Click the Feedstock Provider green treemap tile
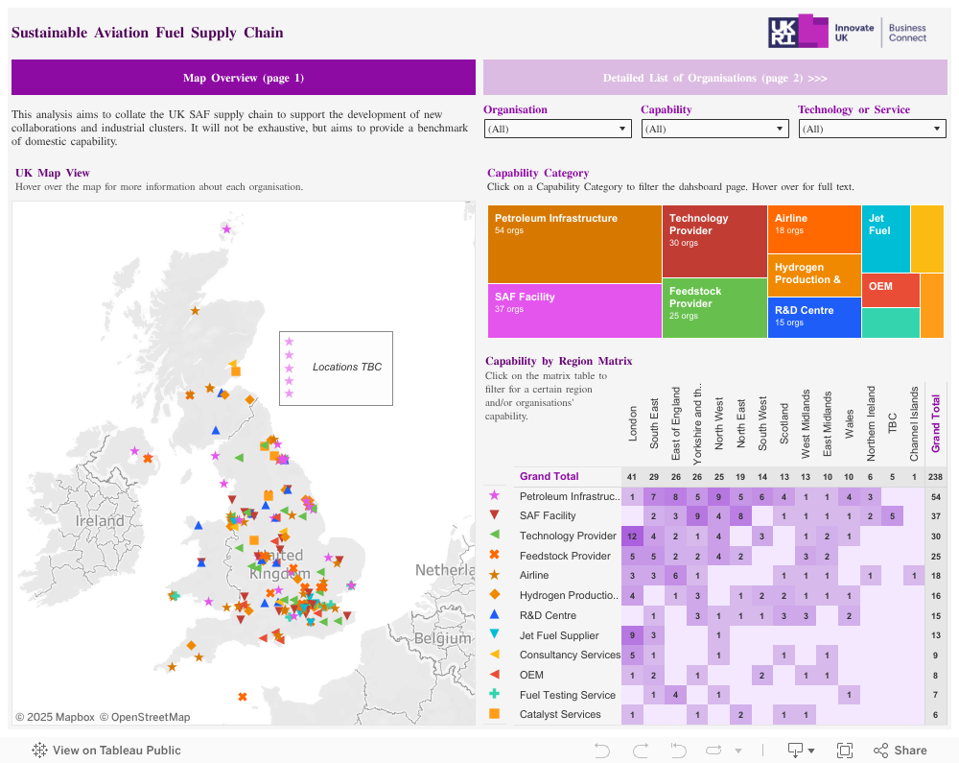This screenshot has width=959, height=763. pos(713,308)
